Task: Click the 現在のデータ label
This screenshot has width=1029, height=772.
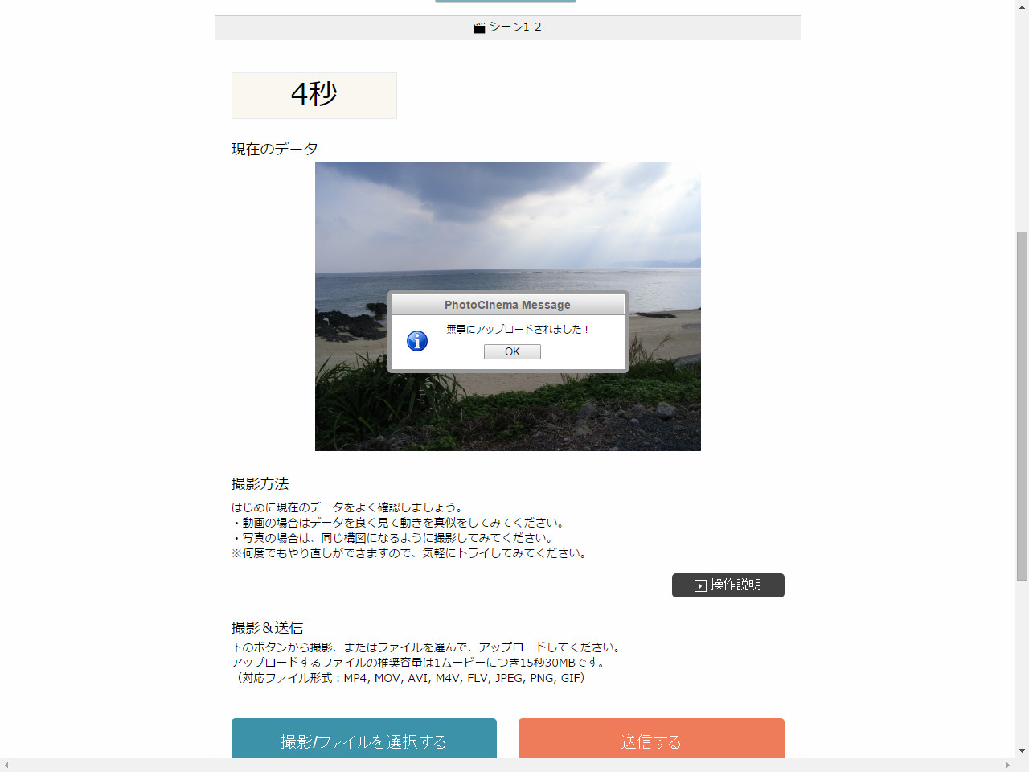Action: [274, 148]
